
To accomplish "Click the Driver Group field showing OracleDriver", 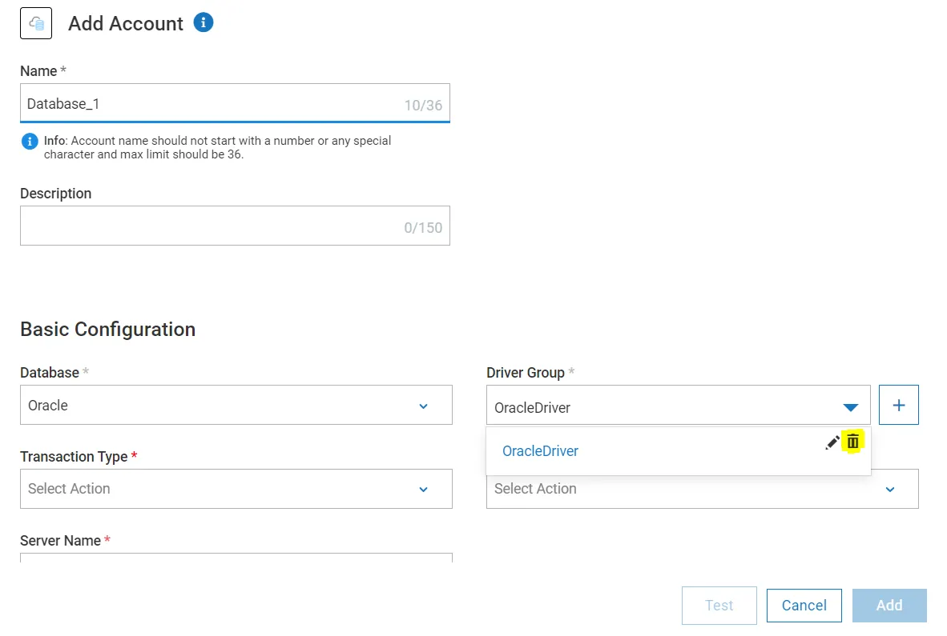I will (x=657, y=406).
